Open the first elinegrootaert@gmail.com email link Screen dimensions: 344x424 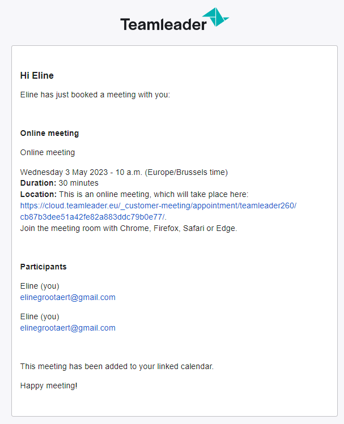click(x=67, y=297)
